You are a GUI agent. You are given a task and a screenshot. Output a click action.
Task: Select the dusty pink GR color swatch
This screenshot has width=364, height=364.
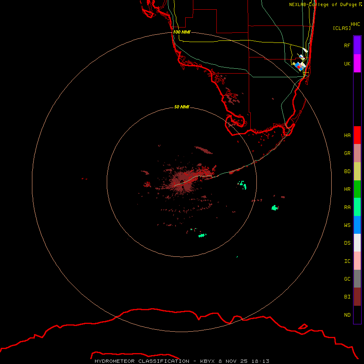[x=357, y=153]
